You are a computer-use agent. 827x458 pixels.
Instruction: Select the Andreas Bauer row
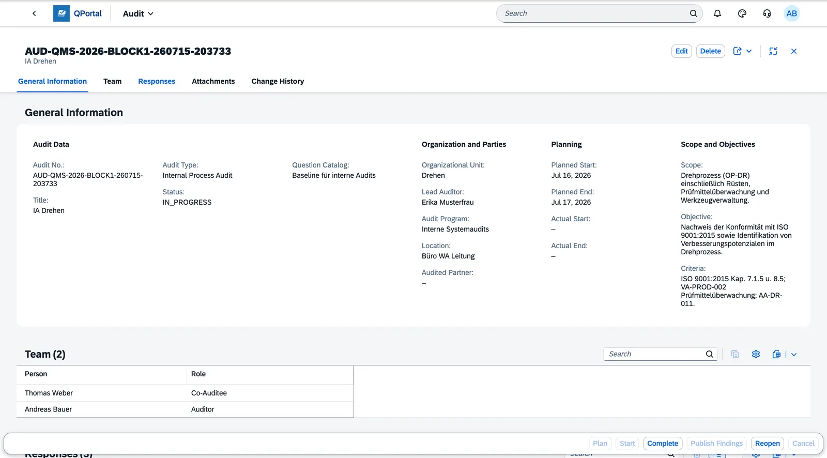tap(185, 409)
